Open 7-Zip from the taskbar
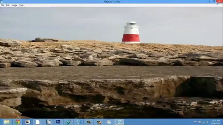The width and height of the screenshot is (223, 125). 28,122
